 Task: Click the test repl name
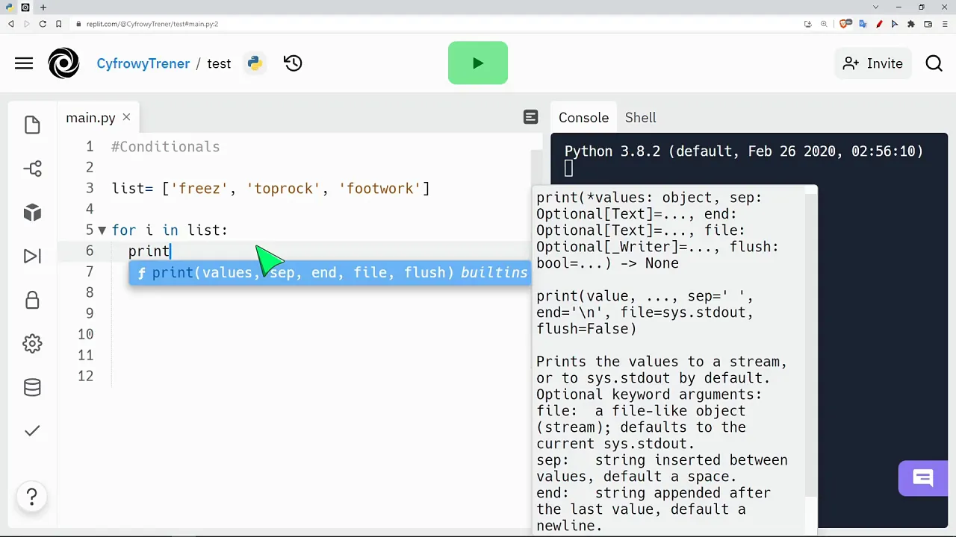[219, 63]
